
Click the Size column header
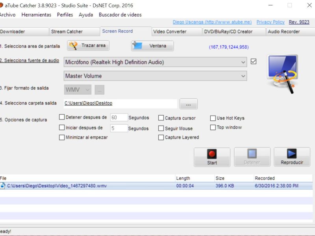point(234,178)
